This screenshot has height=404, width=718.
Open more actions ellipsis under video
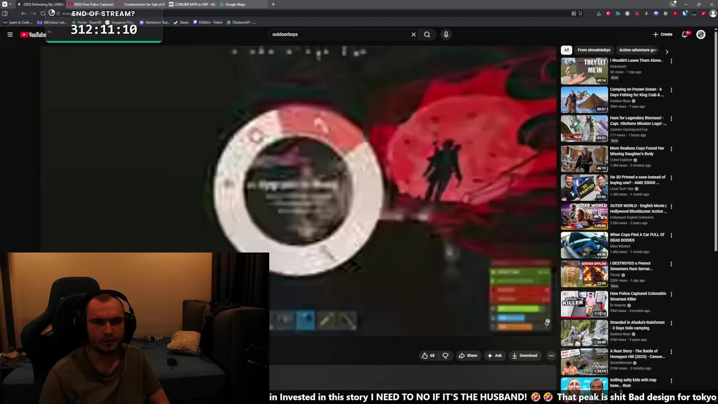pyautogui.click(x=551, y=355)
